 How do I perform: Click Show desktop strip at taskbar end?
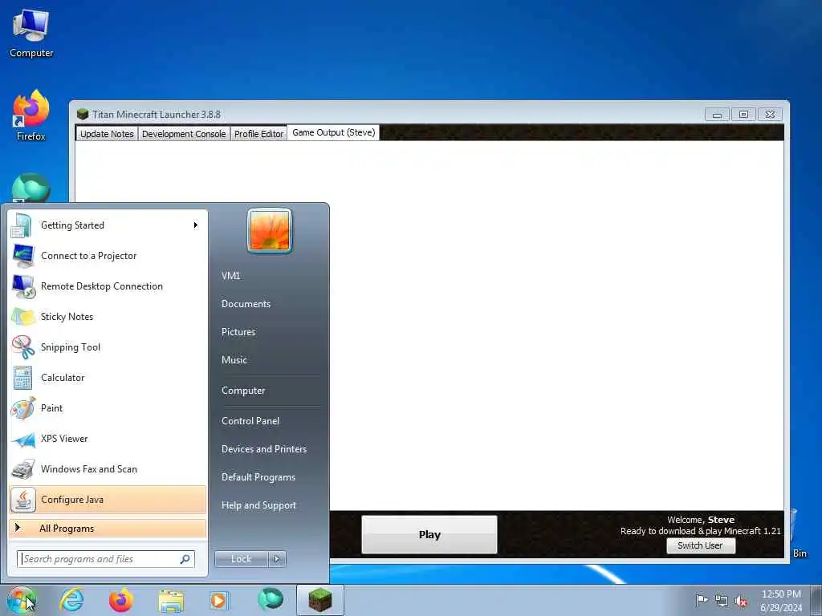[x=816, y=600]
